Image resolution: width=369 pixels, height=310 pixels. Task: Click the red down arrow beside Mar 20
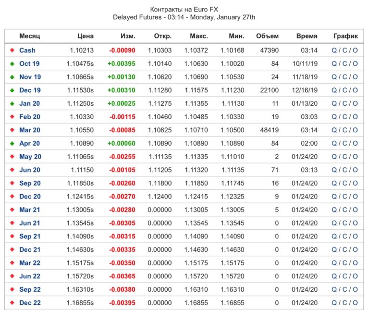pyautogui.click(x=12, y=130)
